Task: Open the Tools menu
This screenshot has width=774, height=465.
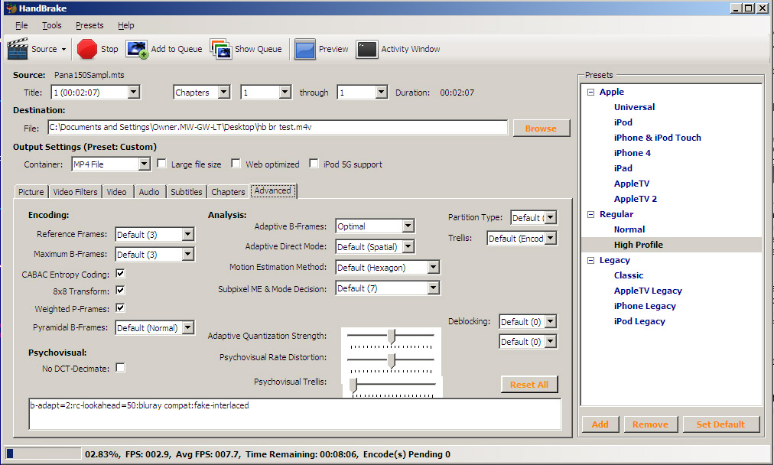Action: coord(52,25)
